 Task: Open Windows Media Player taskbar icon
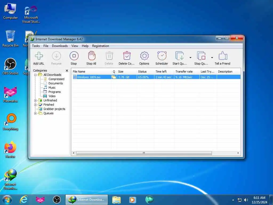tap(133, 200)
